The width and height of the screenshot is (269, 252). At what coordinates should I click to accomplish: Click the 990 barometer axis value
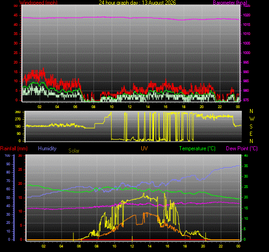click(246, 72)
